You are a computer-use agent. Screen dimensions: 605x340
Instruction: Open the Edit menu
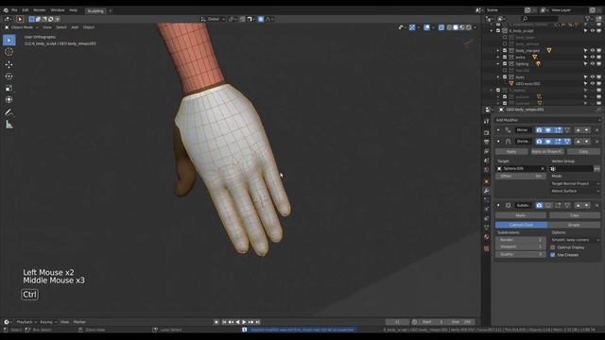click(26, 10)
